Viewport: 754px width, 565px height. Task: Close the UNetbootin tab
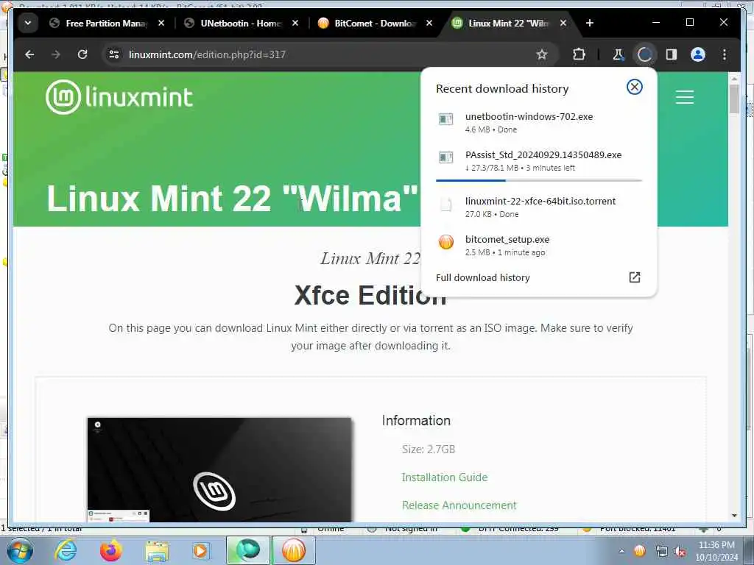coord(295,23)
